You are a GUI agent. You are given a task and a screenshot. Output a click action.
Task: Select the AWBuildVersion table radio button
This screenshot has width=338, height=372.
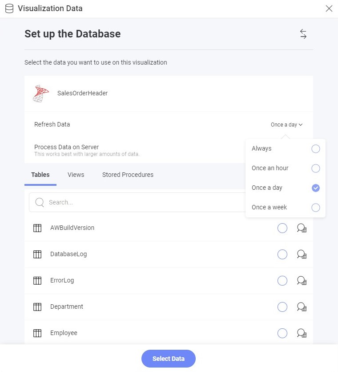(282, 228)
